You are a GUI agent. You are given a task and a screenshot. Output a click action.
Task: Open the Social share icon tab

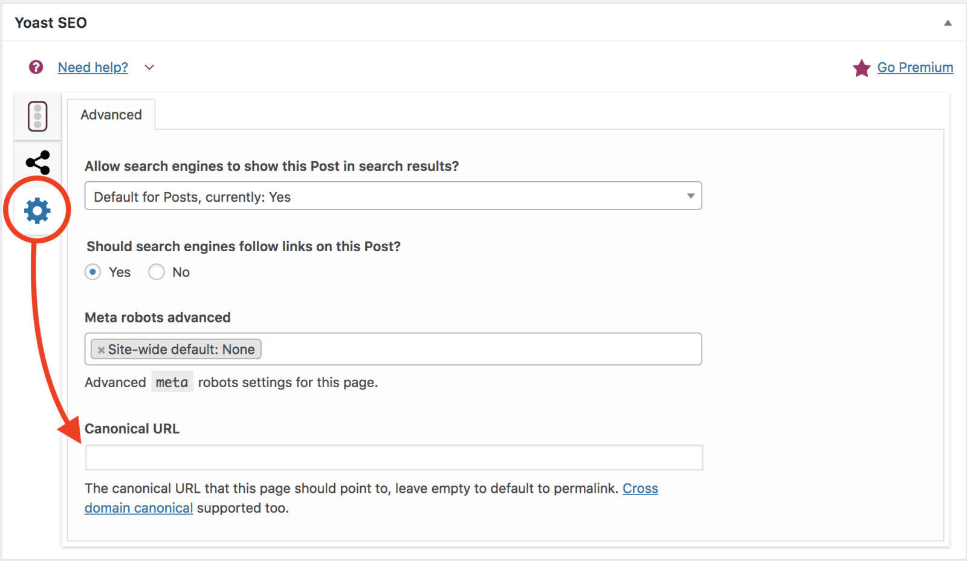(x=37, y=162)
